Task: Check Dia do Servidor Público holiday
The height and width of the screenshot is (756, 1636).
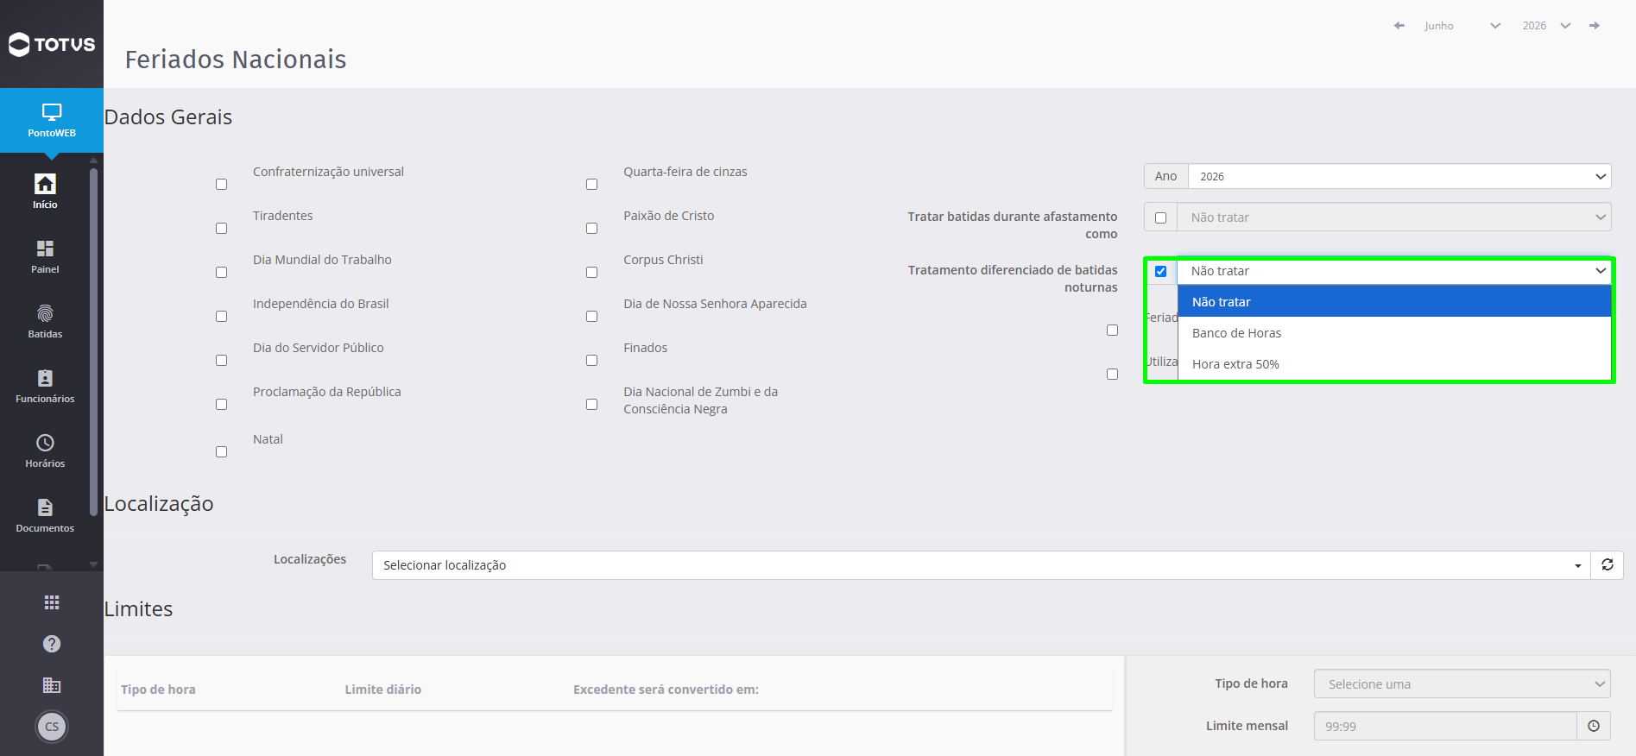Action: coord(221,361)
